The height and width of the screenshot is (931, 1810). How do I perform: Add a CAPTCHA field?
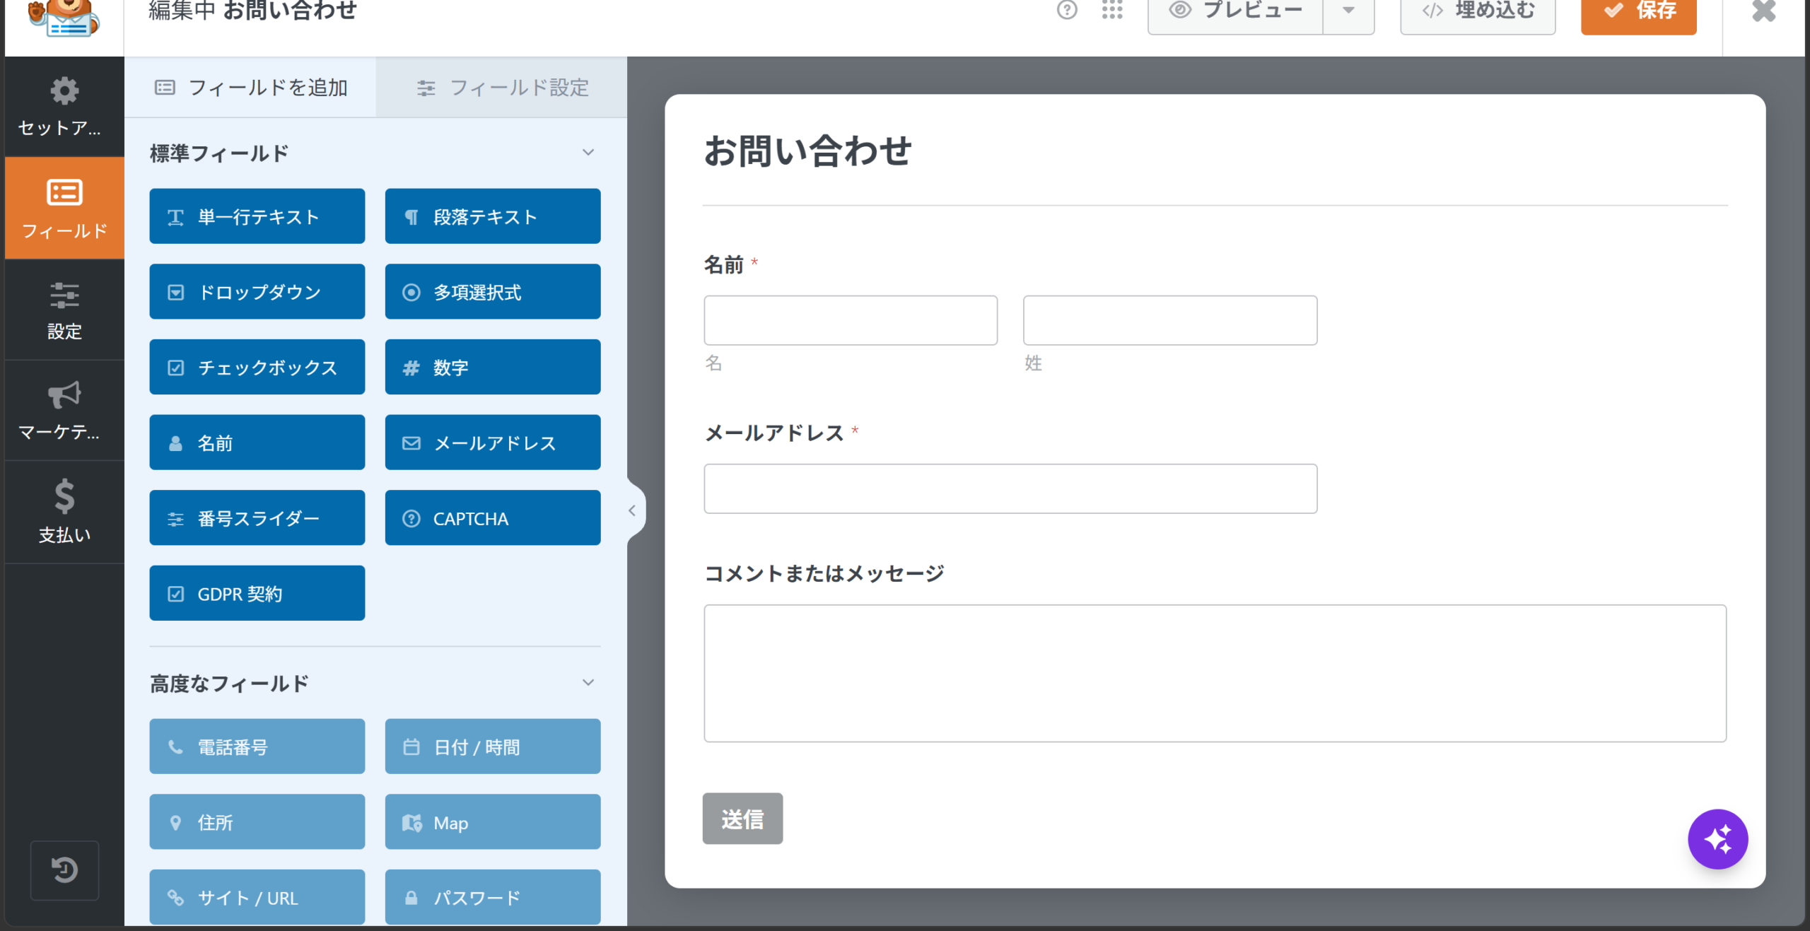pos(493,518)
